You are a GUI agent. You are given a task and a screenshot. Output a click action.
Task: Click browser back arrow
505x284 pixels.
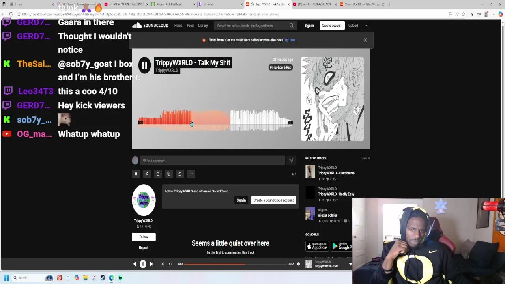pyautogui.click(x=4, y=14)
